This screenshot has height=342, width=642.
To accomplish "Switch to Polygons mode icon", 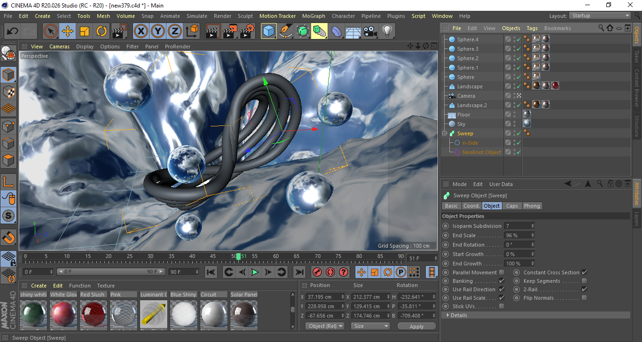I will 9,160.
